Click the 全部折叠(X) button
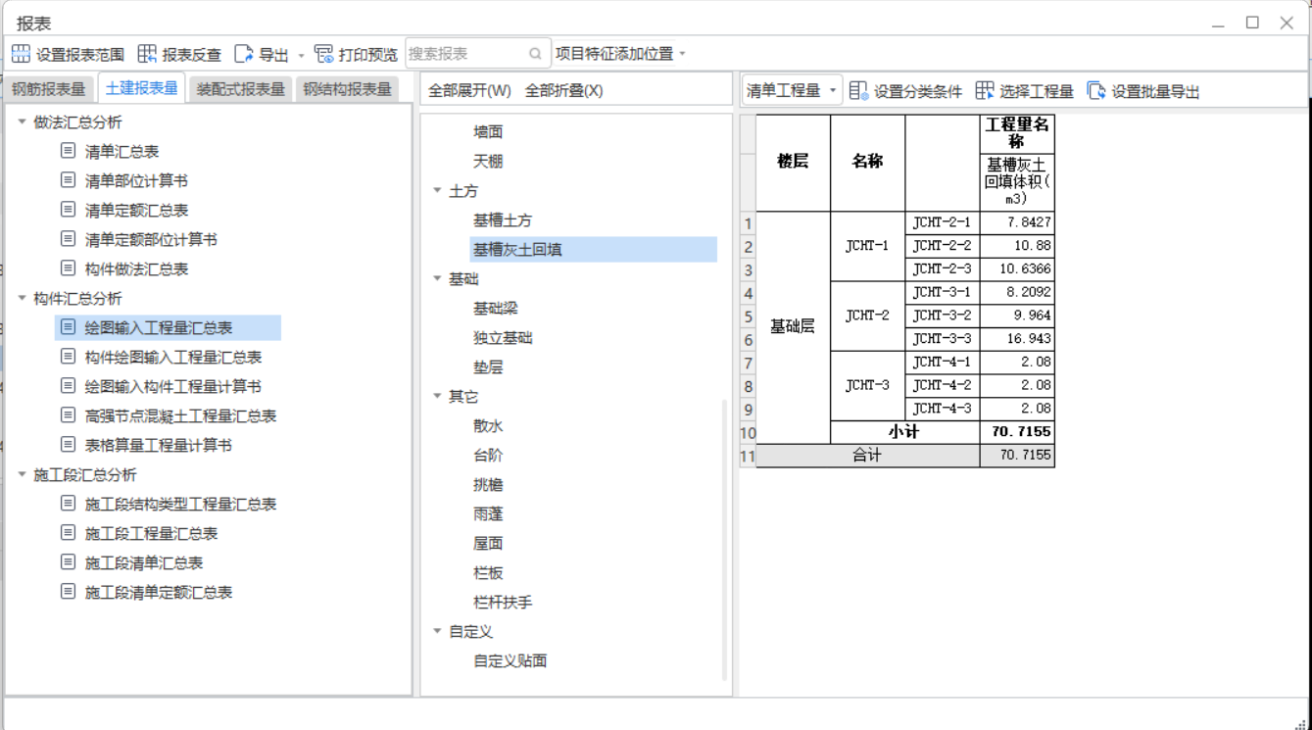Image resolution: width=1312 pixels, height=730 pixels. coord(563,90)
